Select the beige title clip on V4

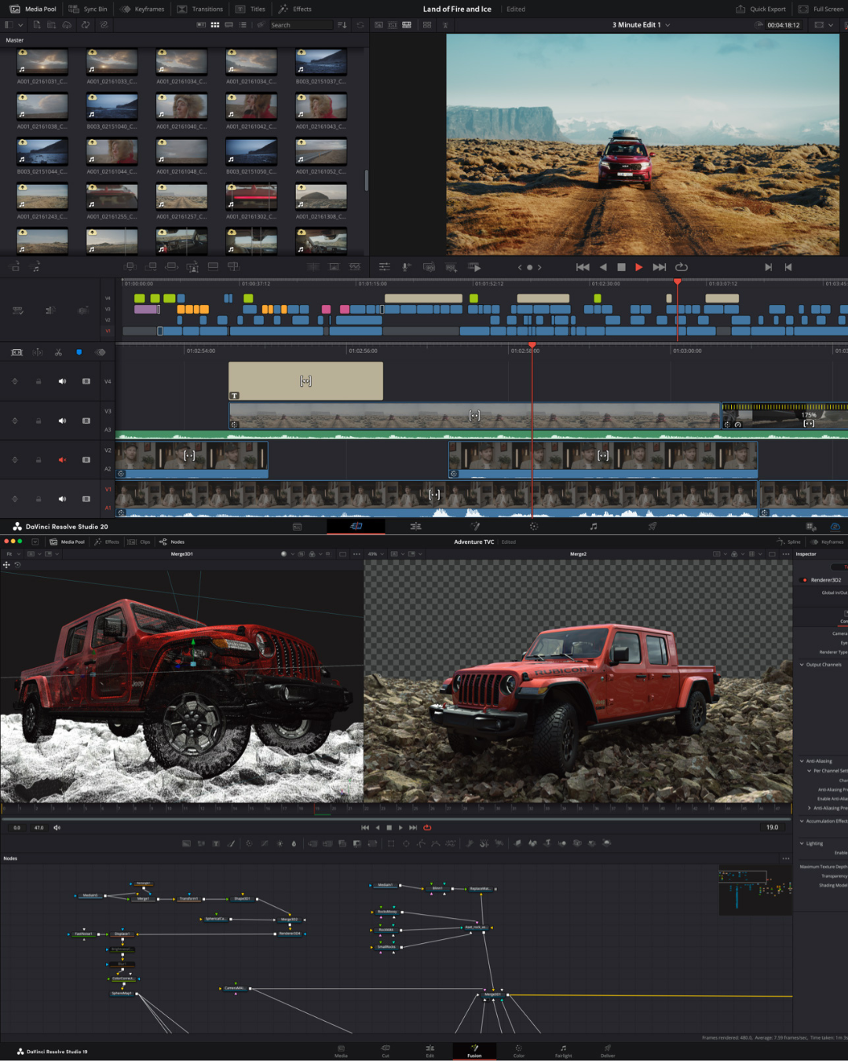(305, 381)
